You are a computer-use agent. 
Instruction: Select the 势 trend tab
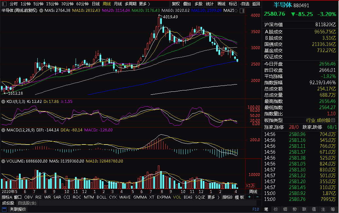pos(295,209)
